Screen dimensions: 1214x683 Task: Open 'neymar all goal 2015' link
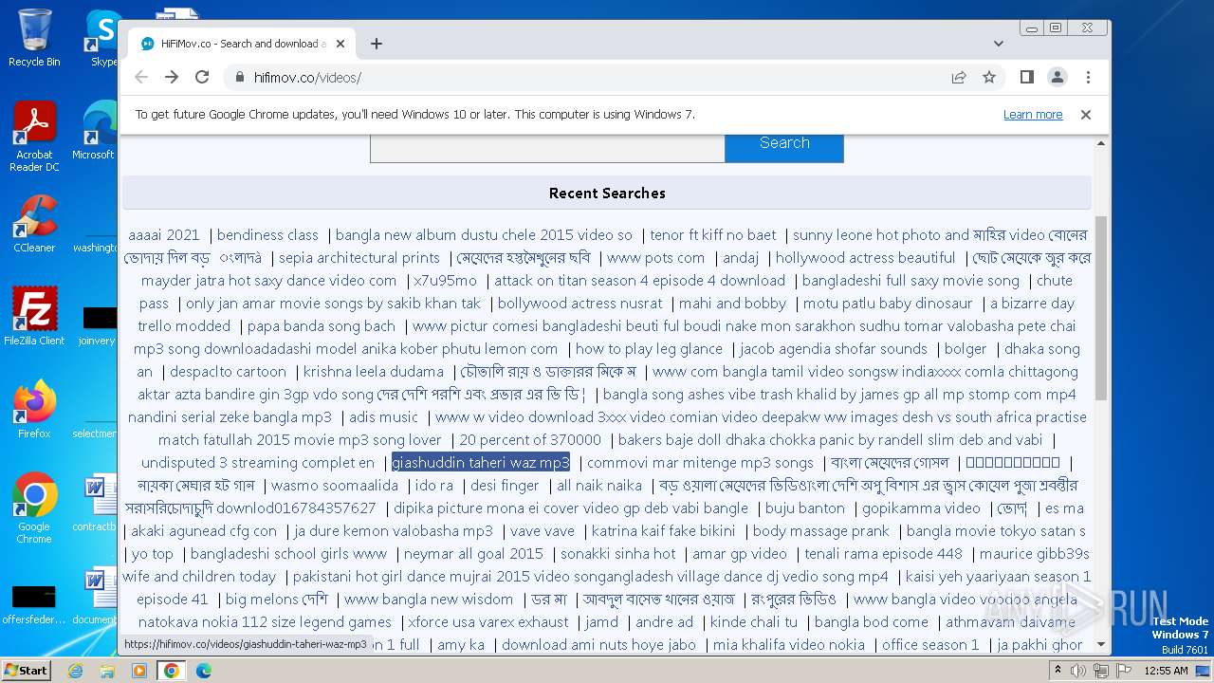[473, 554]
